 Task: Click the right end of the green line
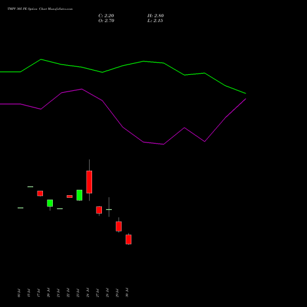(245, 93)
